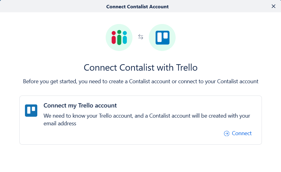This screenshot has width=281, height=172.
Task: Click the red figure in Contalist logo
Action: (x=113, y=37)
